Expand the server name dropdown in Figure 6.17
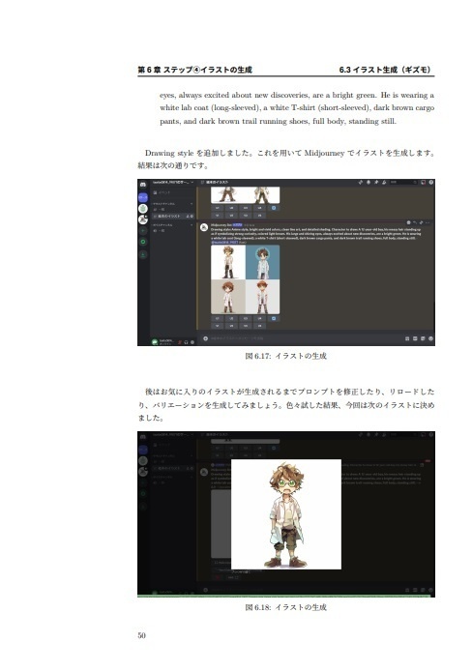The width and height of the screenshot is (472, 671). coord(192,183)
